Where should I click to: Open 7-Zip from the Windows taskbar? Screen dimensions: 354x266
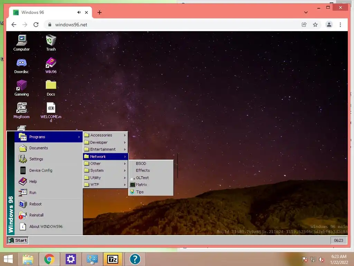(113, 259)
